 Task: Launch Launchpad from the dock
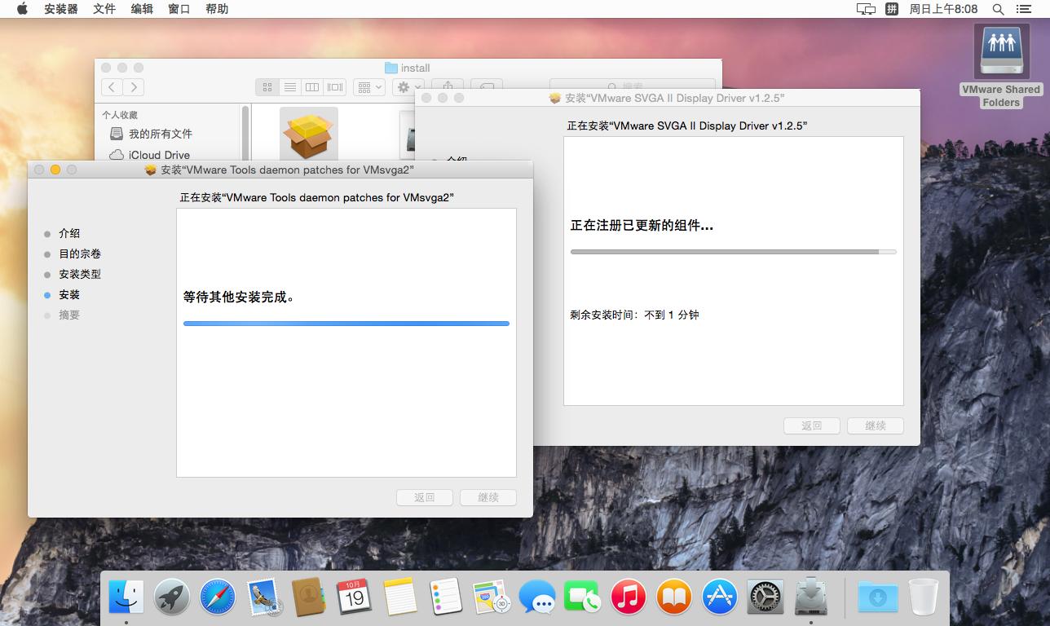click(172, 597)
